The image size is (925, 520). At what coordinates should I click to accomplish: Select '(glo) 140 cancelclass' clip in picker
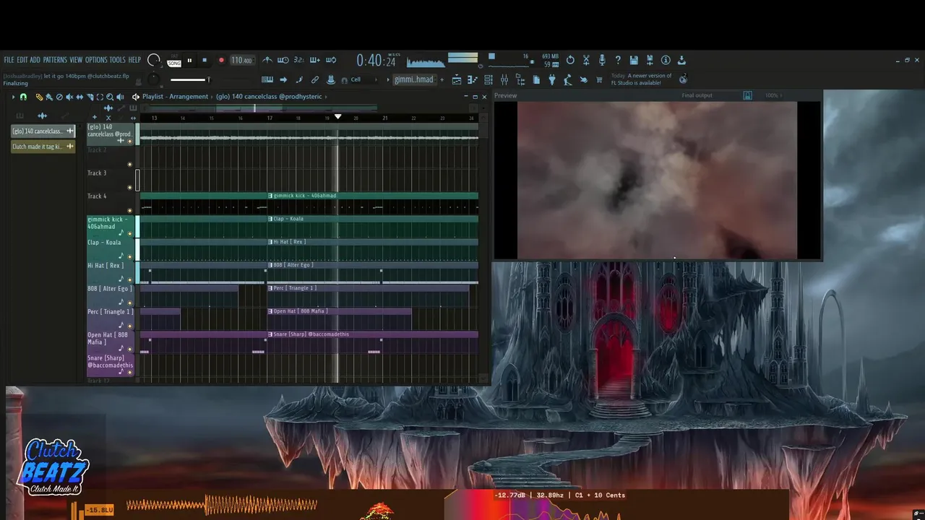pyautogui.click(x=43, y=131)
